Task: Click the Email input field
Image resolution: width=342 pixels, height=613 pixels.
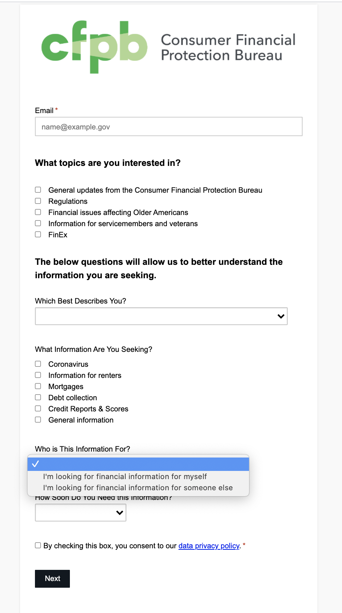Action: point(168,127)
